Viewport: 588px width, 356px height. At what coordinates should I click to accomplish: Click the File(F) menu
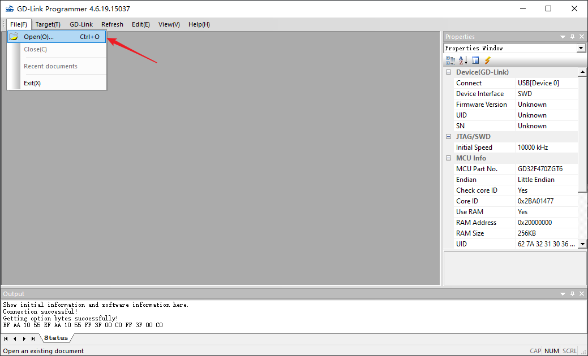pos(19,24)
